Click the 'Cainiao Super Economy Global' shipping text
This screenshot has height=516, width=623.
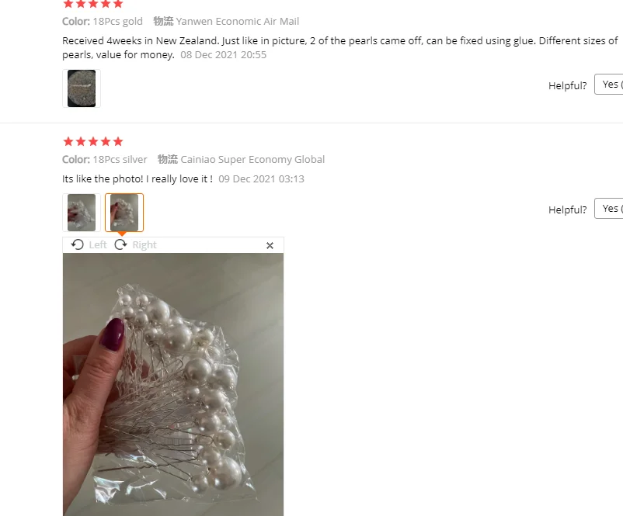coord(252,160)
